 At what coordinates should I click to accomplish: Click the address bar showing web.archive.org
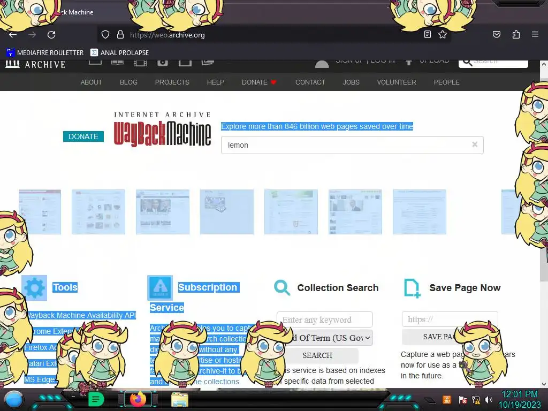coord(272,35)
